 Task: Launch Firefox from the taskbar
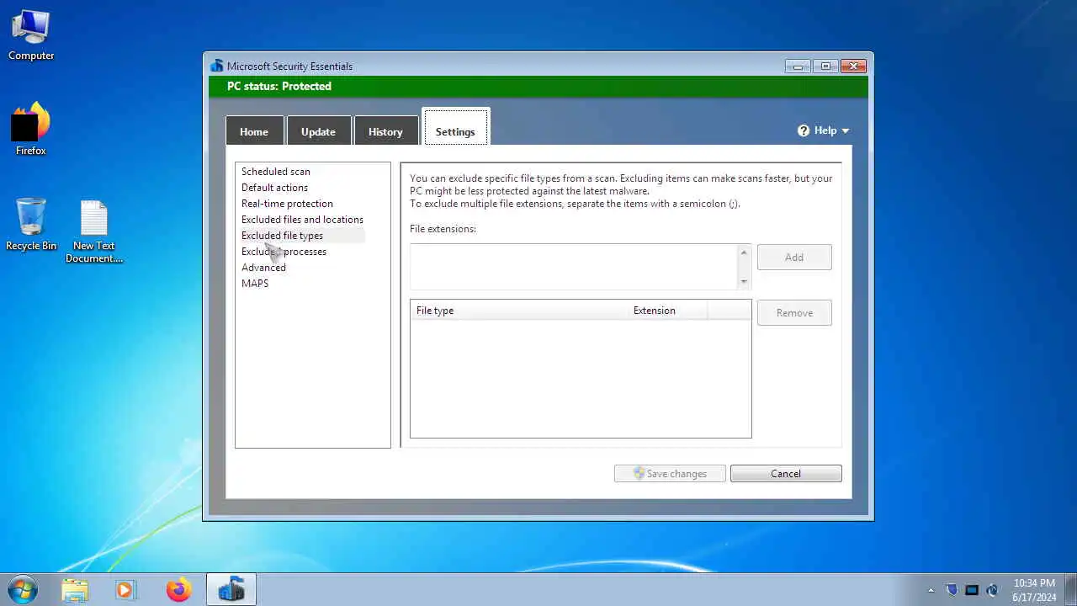pyautogui.click(x=178, y=590)
